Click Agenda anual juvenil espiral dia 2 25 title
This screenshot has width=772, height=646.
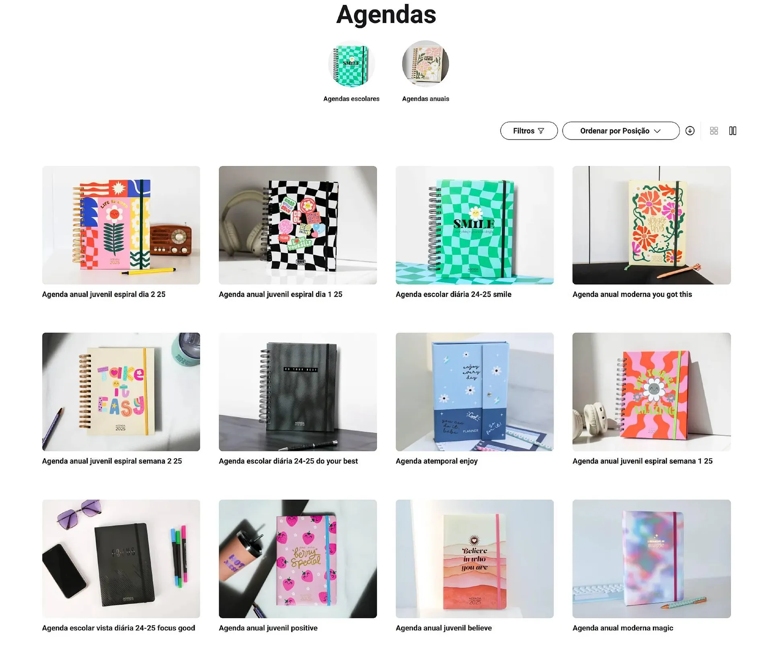[x=104, y=294]
